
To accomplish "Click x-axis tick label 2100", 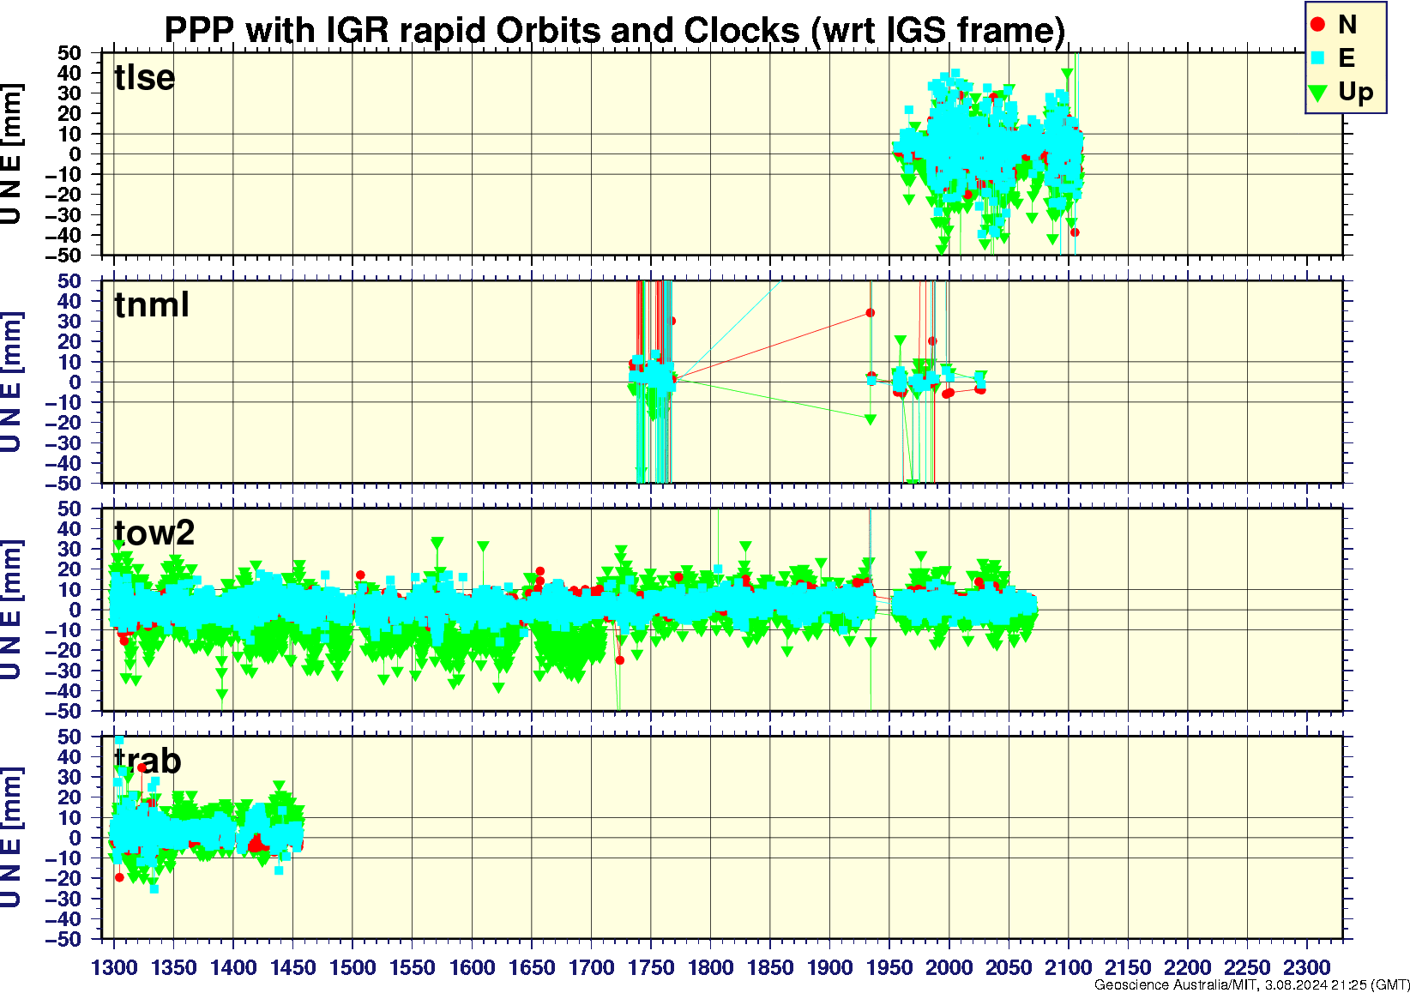I will pyautogui.click(x=1068, y=967).
